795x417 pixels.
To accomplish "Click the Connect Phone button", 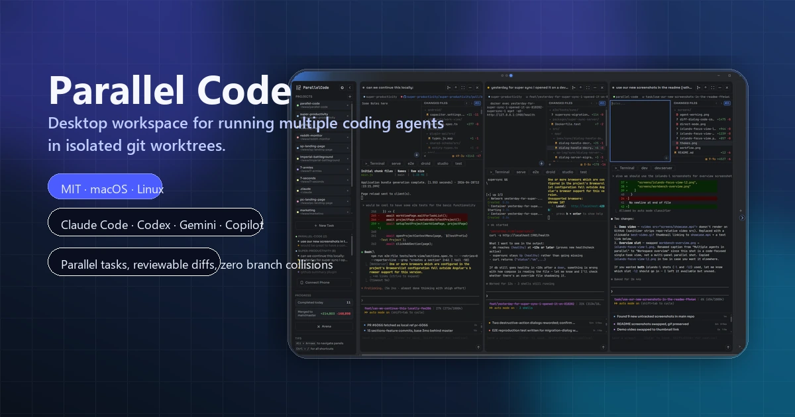I will (x=324, y=283).
